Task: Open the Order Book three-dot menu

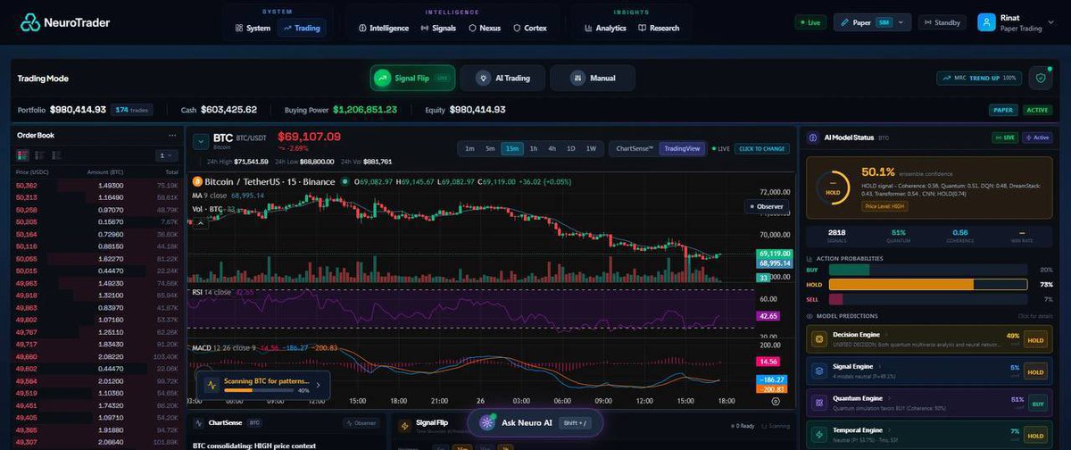Action: click(172, 136)
